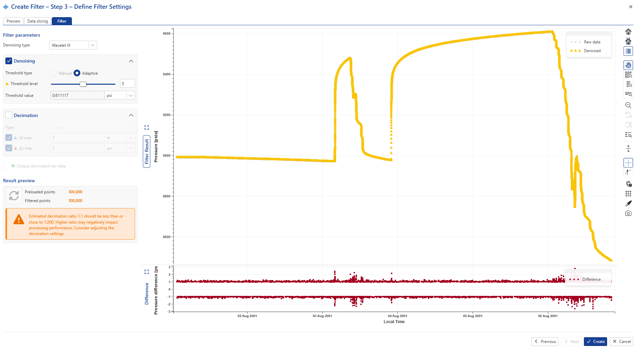Click the refresh result preview icon
636x350 pixels.
[x=14, y=196]
